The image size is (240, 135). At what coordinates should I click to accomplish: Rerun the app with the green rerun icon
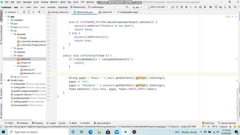click(x=172, y=7)
